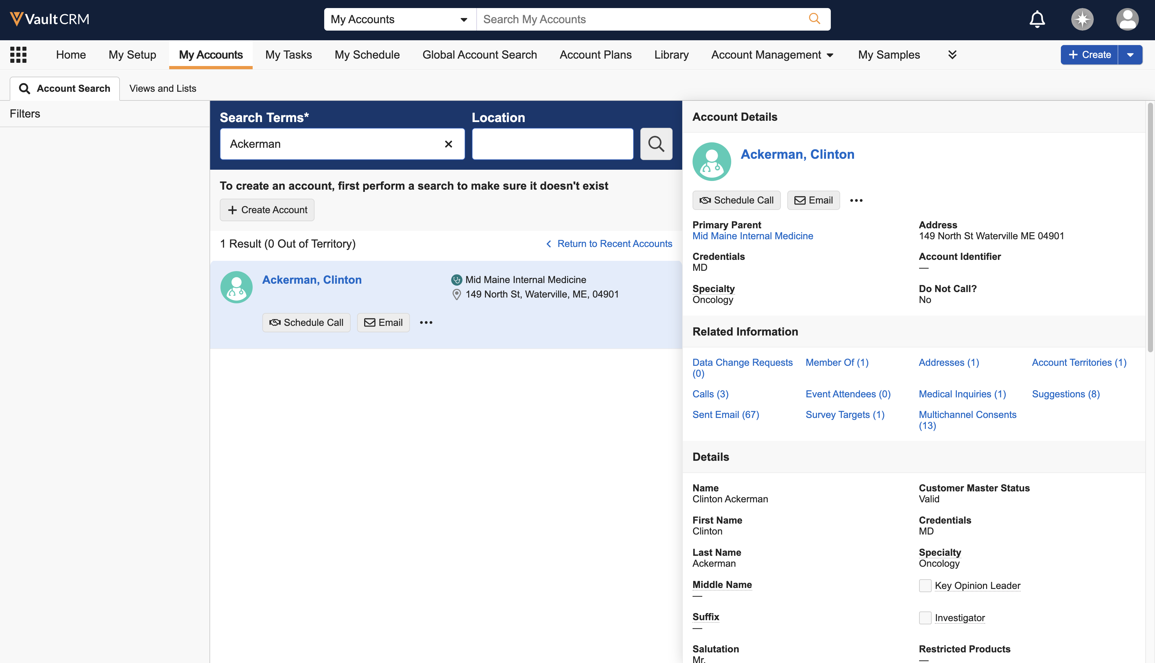1155x663 pixels.
Task: Open the notifications bell
Action: click(x=1037, y=19)
